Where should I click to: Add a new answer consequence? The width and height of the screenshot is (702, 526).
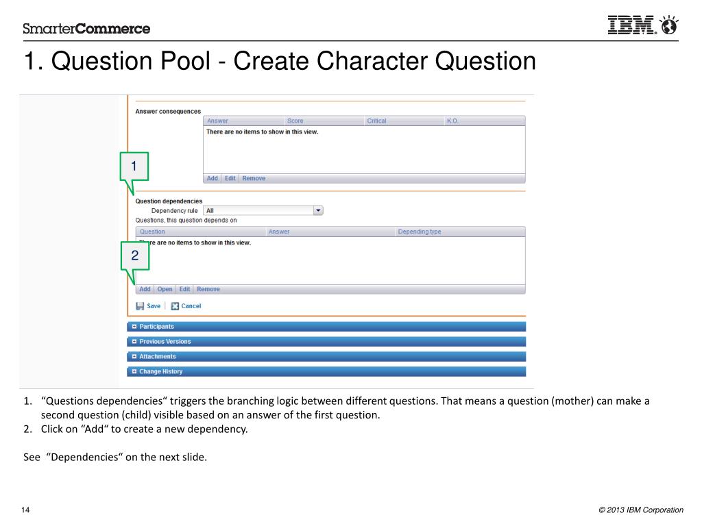213,178
